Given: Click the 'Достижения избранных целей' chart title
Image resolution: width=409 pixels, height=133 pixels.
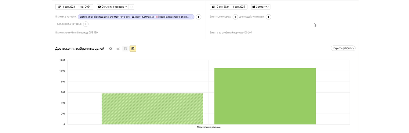Looking at the screenshot, I should [80, 49].
